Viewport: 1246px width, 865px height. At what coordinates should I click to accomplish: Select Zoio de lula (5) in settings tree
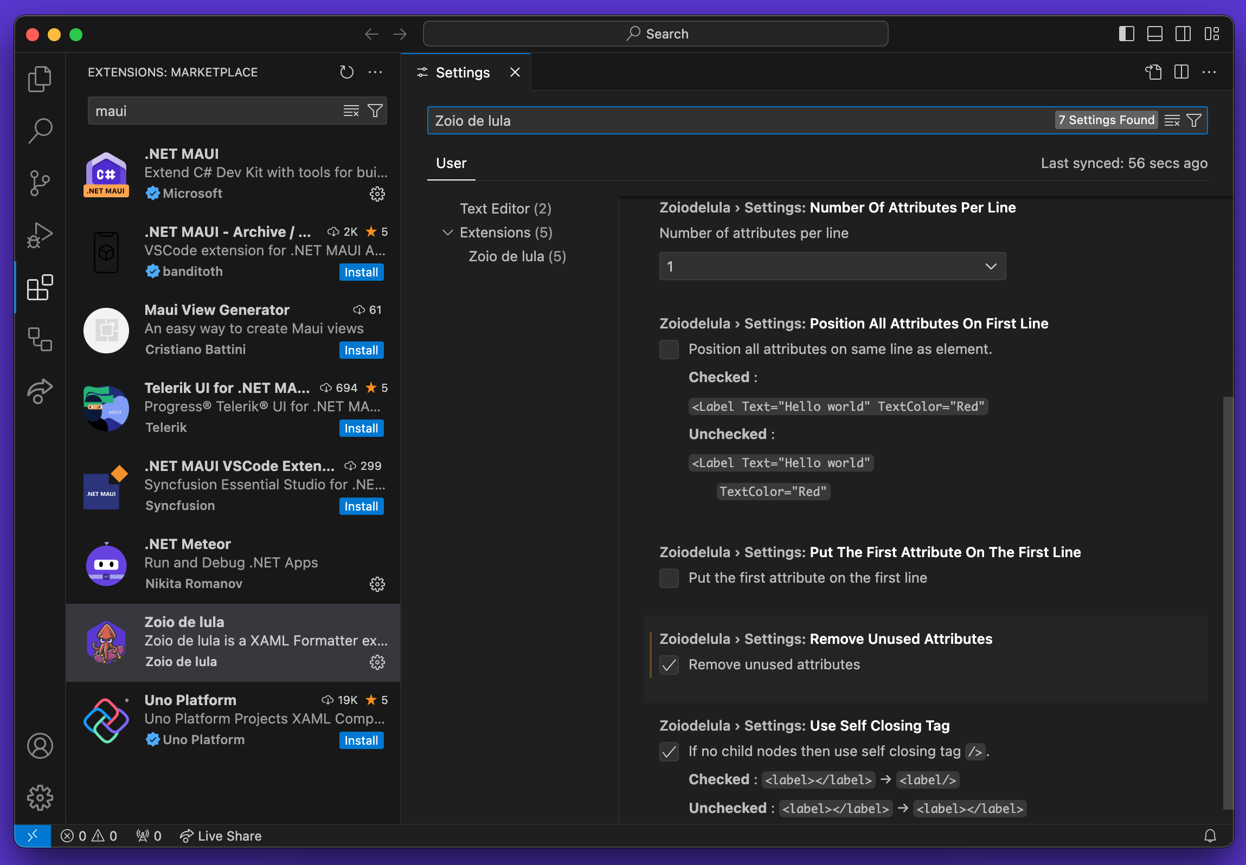[x=517, y=256]
